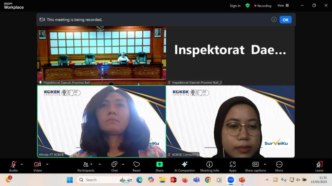Open the Apps panel
The height and width of the screenshot is (186, 332).
coord(232,166)
